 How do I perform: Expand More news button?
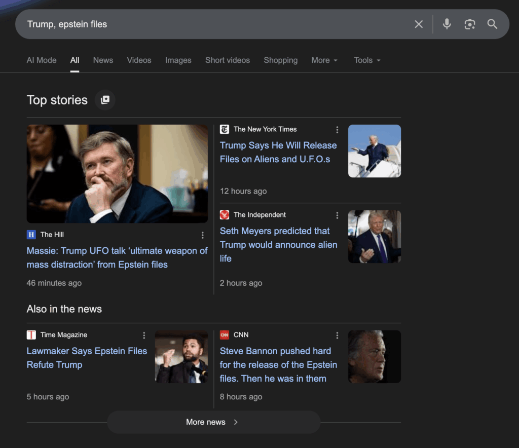click(x=213, y=422)
